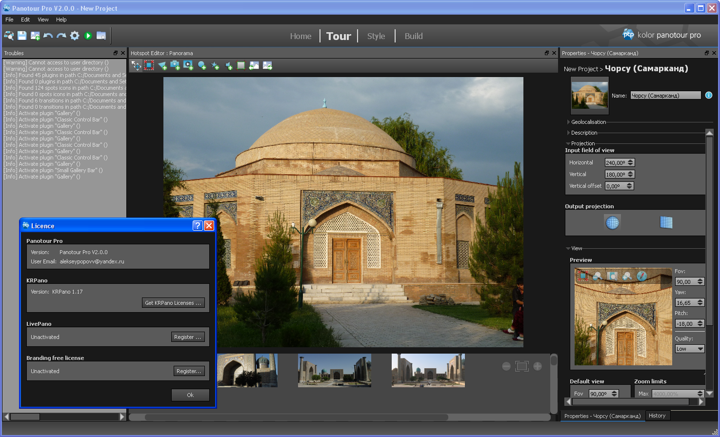Screen dimensions: 720x437
Task: Open the Edit menu
Action: click(25, 20)
